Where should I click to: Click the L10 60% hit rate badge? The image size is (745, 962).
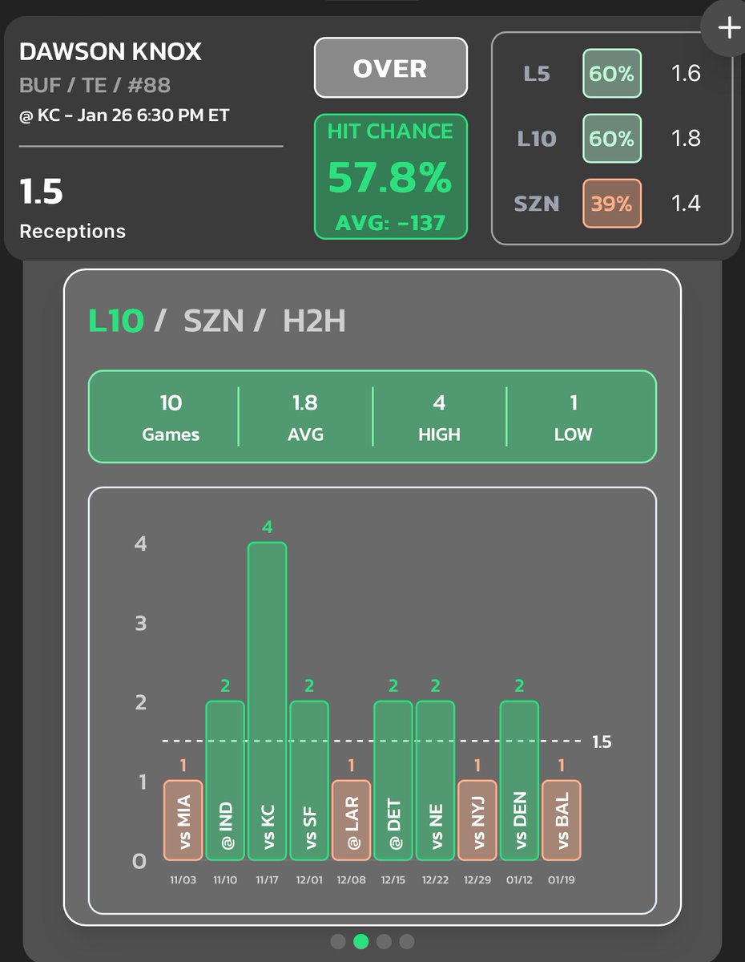612,139
